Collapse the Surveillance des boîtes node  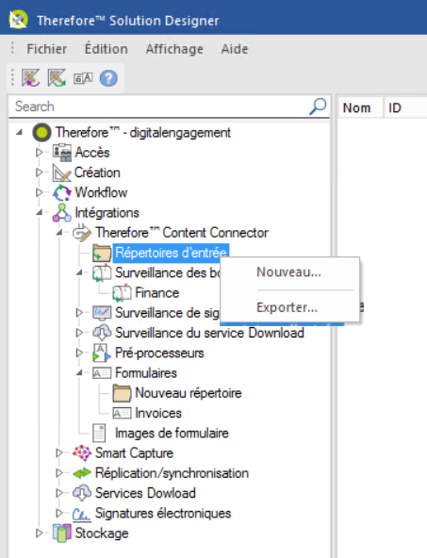click(x=79, y=273)
